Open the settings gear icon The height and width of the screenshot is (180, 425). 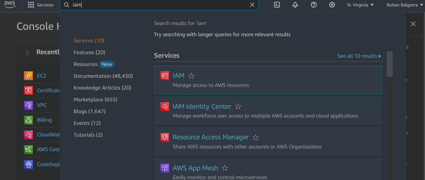pos(332,5)
